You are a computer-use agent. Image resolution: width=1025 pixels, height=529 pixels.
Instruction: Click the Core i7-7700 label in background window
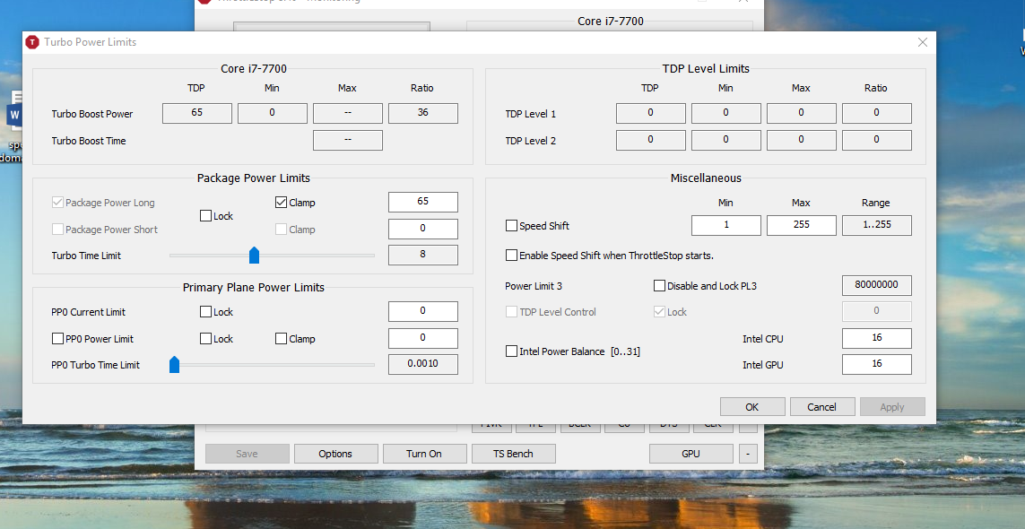pos(611,21)
